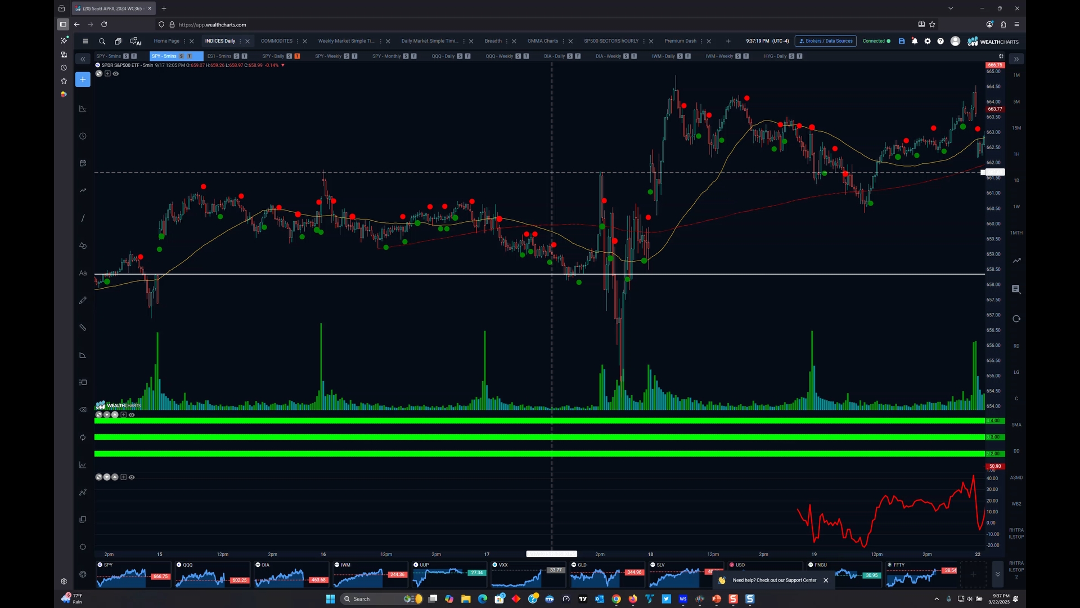Toggle the T button on SPY - Daily

tap(297, 56)
